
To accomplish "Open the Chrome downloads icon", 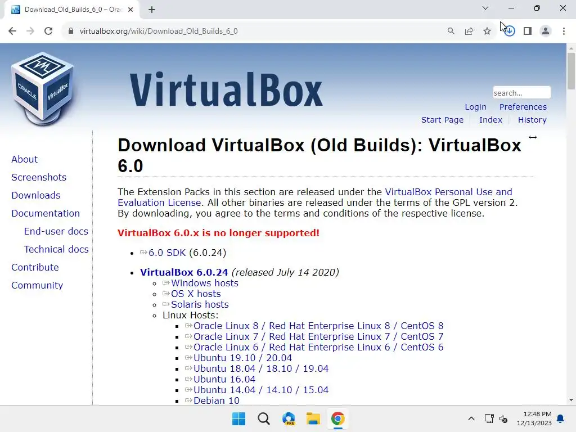I will (x=510, y=31).
